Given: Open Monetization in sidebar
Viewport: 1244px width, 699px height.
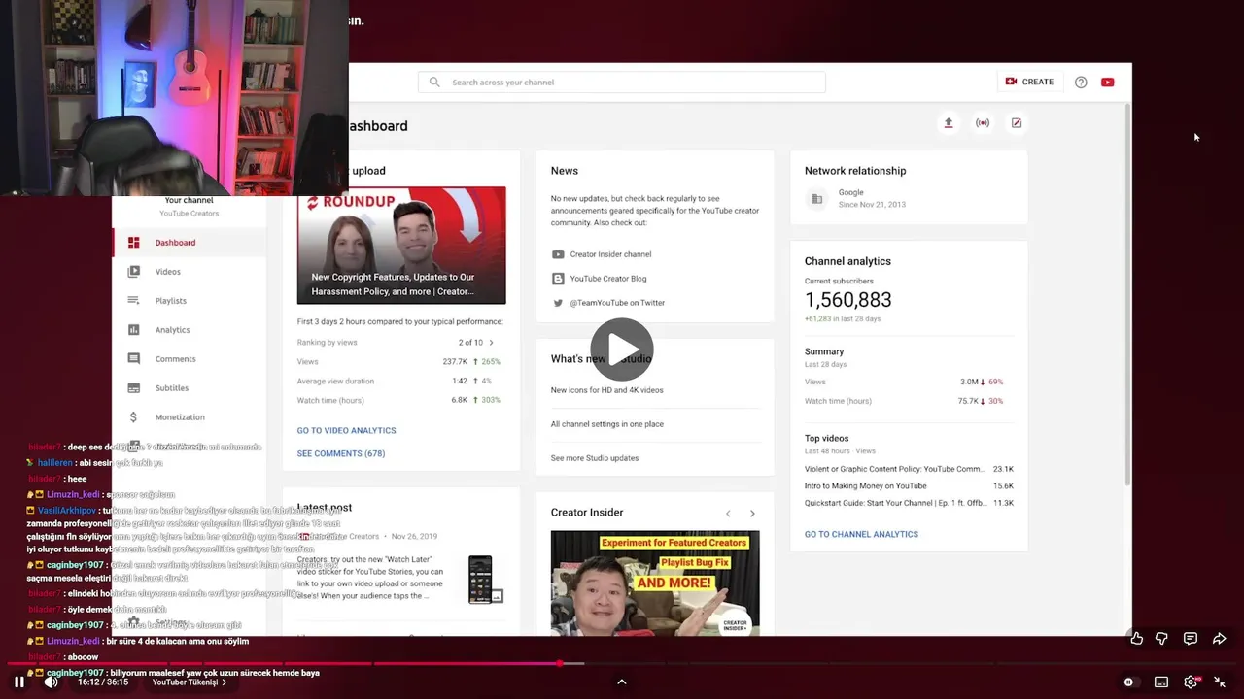Looking at the screenshot, I should pos(190,417).
